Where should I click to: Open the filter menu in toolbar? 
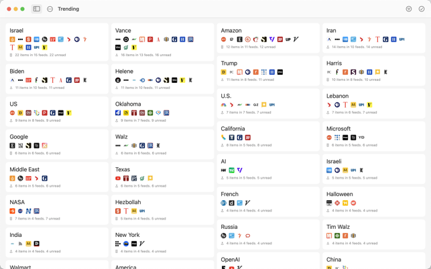pyautogui.click(x=408, y=9)
